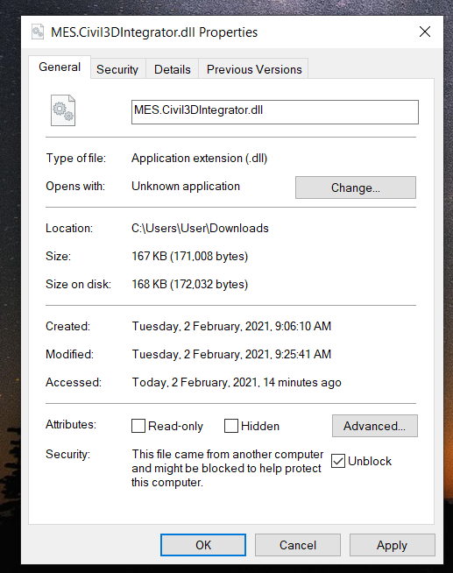453x573 pixels.
Task: Dismiss changes with the Cancel button
Action: (298, 545)
